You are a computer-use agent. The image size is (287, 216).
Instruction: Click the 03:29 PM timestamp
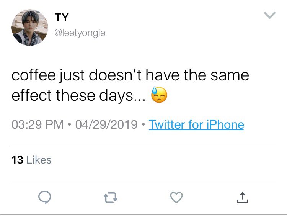[38, 124]
